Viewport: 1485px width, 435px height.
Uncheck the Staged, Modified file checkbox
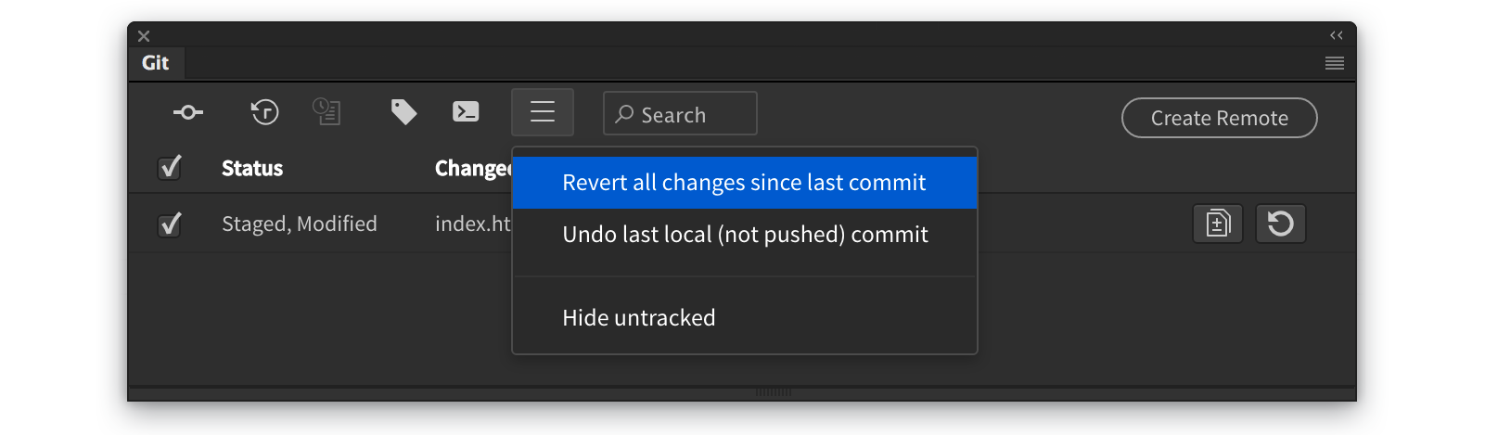click(x=170, y=224)
